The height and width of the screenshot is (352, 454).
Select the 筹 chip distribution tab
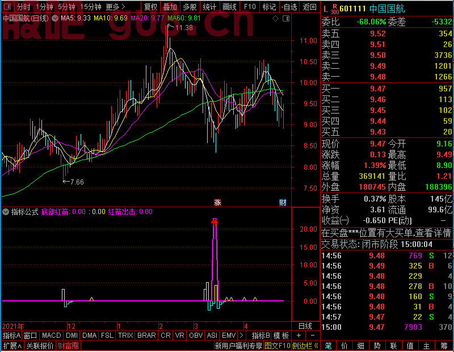pyautogui.click(x=444, y=346)
